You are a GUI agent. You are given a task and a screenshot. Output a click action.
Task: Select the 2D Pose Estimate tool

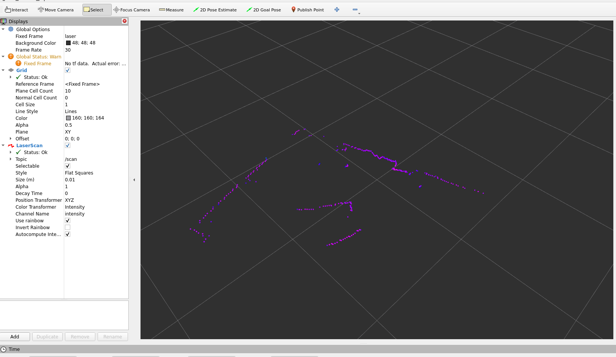click(215, 9)
